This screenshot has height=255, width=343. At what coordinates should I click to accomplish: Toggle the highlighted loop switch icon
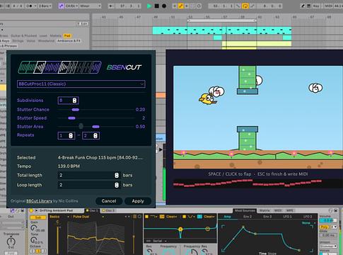(x=245, y=6)
